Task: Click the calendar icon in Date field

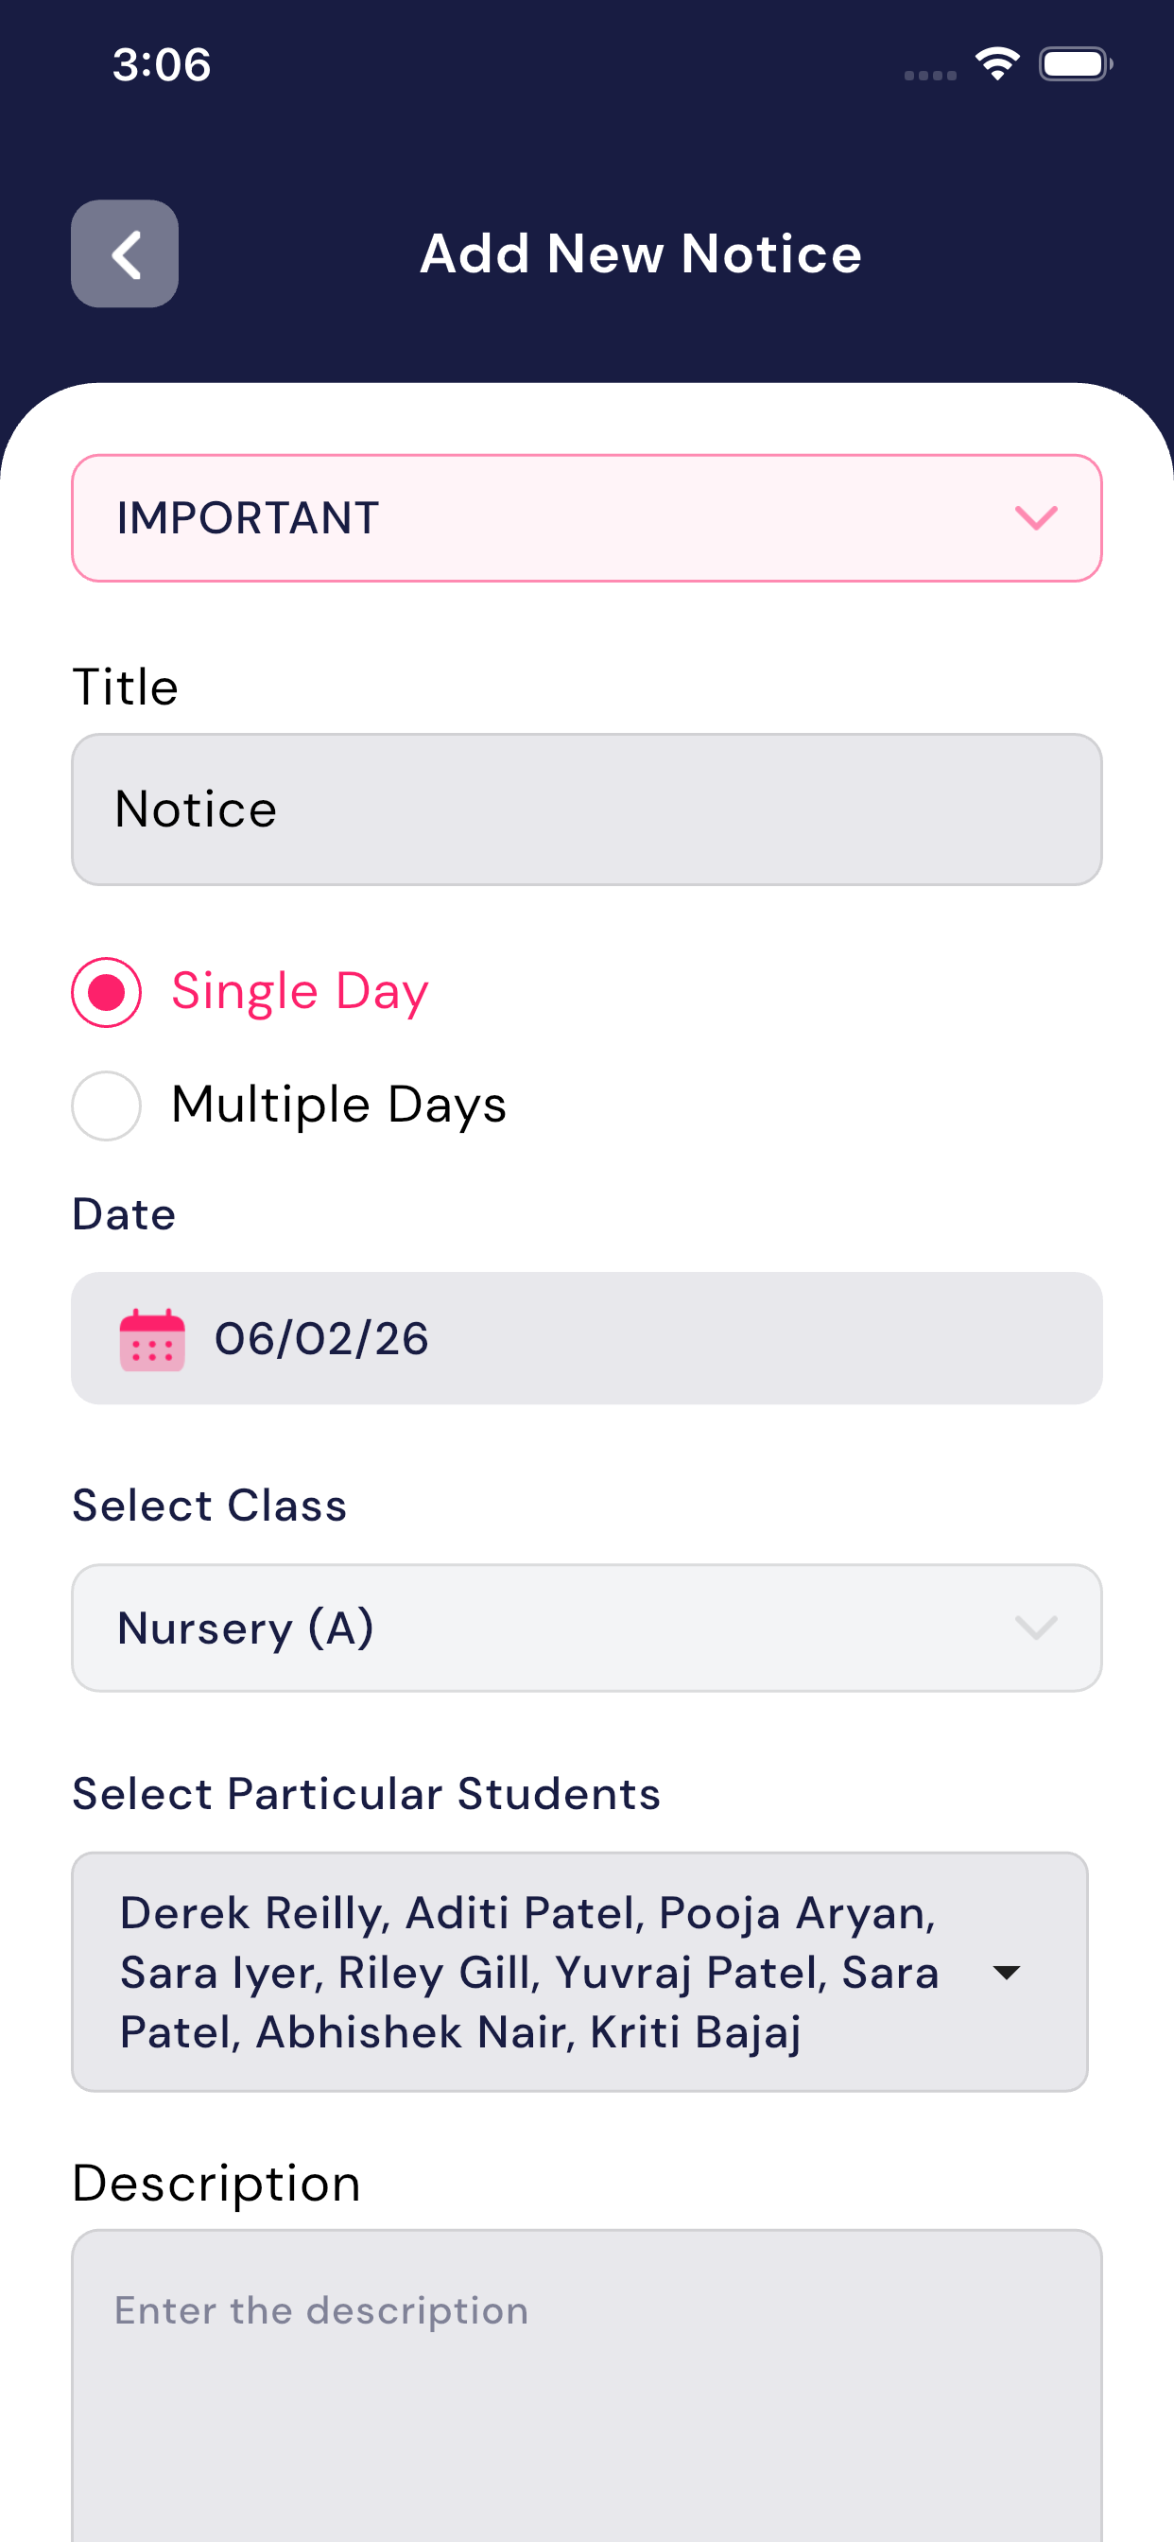Action: coord(152,1339)
